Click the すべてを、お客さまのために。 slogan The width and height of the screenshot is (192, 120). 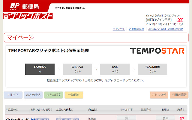pos(70,8)
